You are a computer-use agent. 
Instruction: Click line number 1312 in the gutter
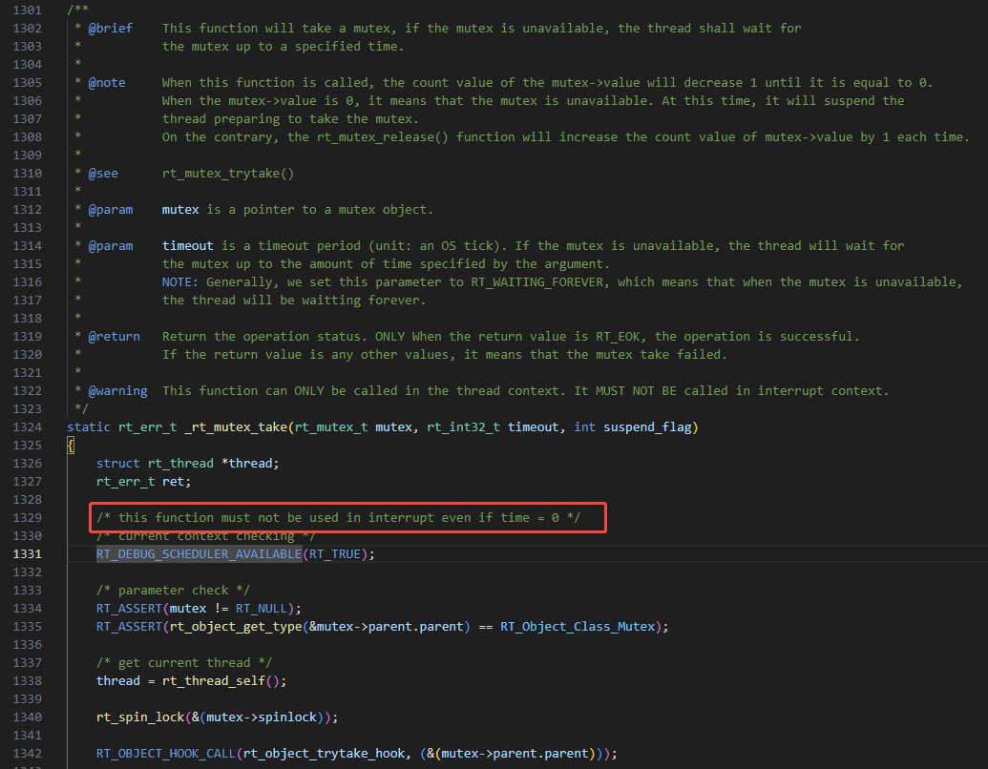(27, 210)
